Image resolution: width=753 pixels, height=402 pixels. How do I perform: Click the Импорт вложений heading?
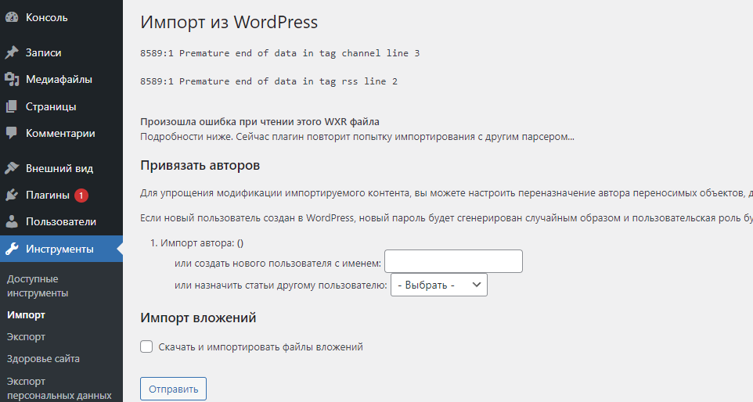point(198,318)
